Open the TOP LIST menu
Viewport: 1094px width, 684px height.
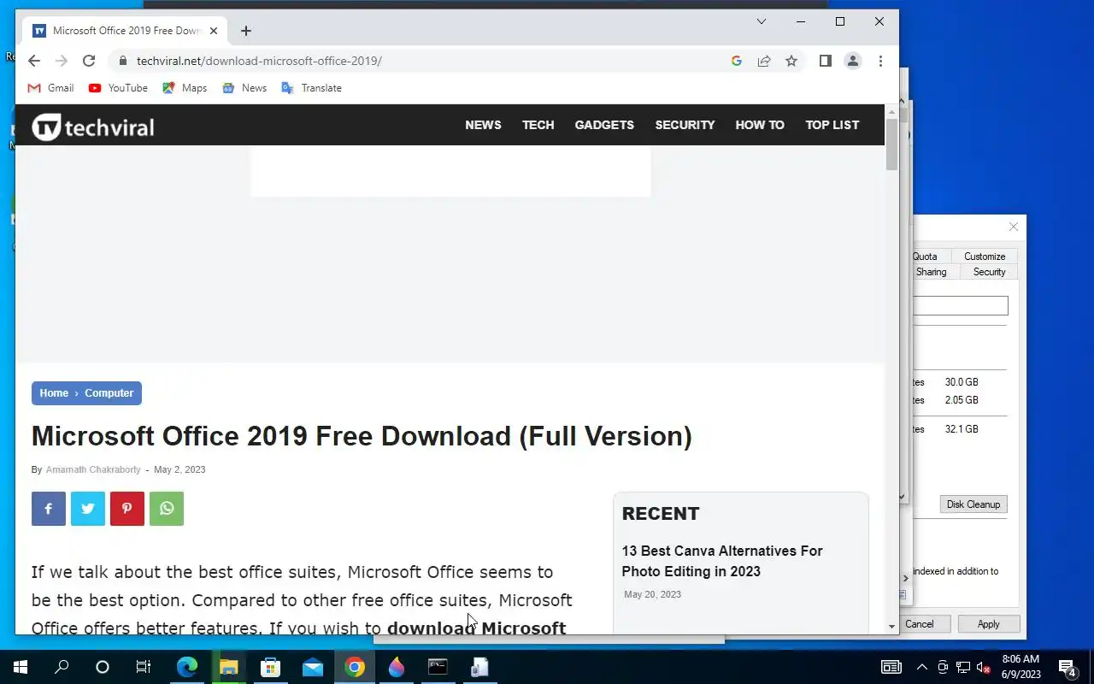coord(832,125)
